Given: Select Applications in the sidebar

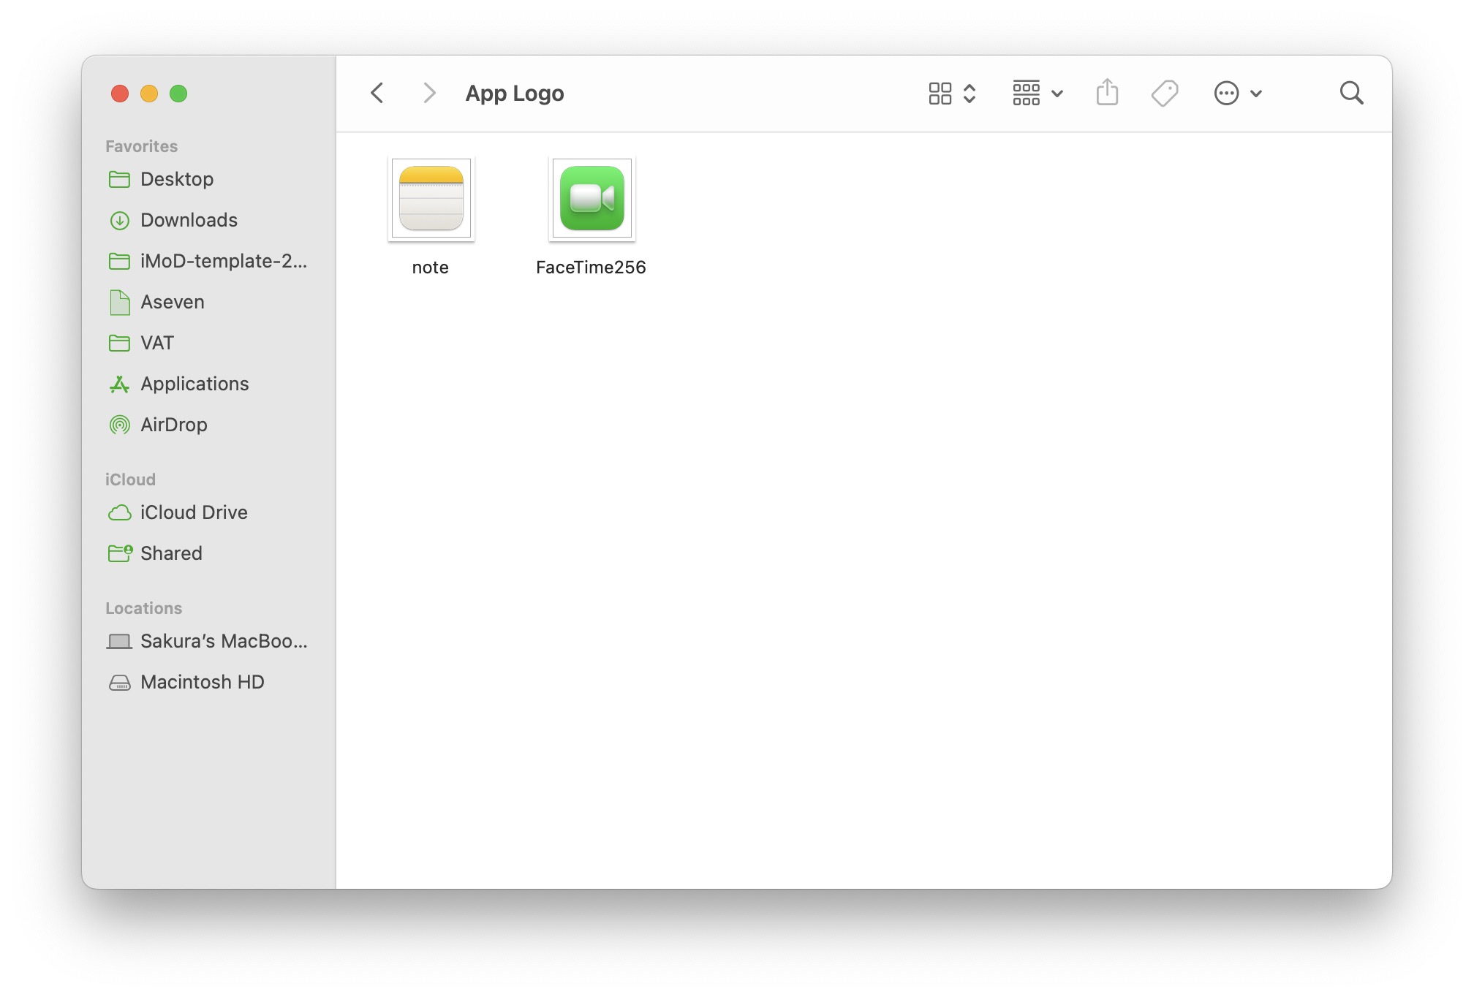Looking at the screenshot, I should (194, 384).
